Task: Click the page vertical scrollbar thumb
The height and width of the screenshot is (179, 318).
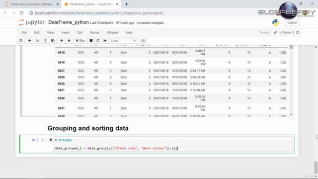Action: point(316,168)
